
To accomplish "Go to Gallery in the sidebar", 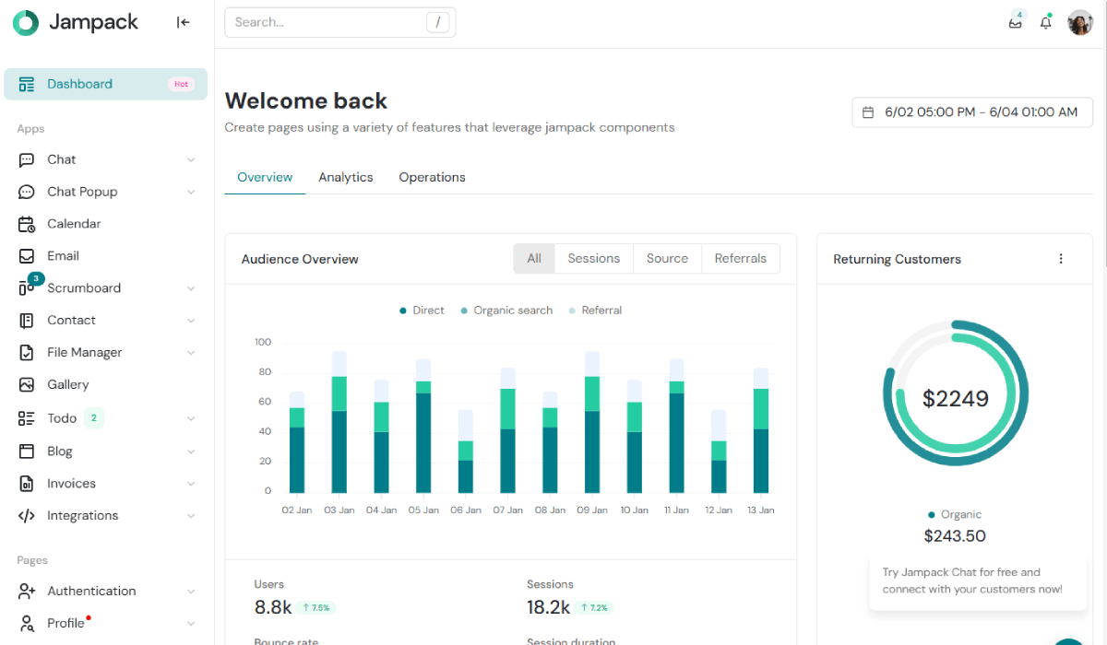I will click(x=67, y=384).
